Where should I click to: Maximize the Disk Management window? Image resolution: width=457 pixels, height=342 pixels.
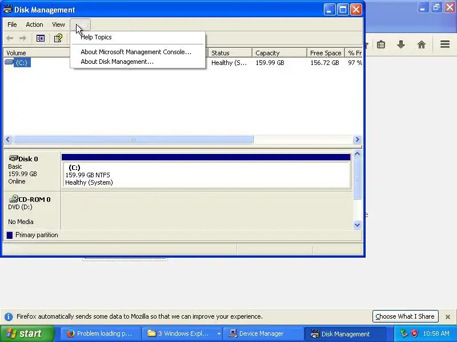[343, 10]
